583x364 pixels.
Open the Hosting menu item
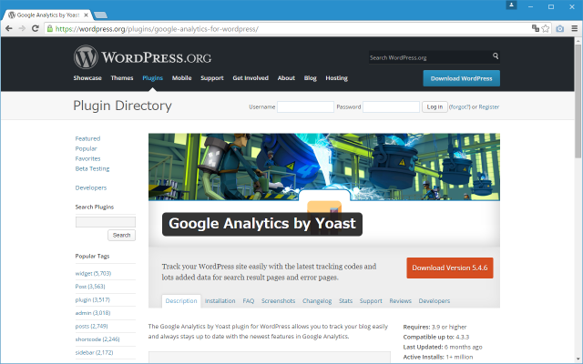[336, 78]
